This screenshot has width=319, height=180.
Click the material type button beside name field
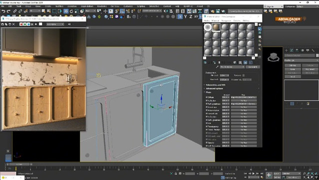pos(253,67)
